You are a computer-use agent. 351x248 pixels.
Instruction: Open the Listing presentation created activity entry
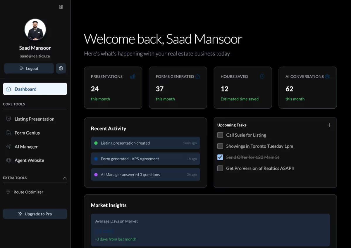145,143
